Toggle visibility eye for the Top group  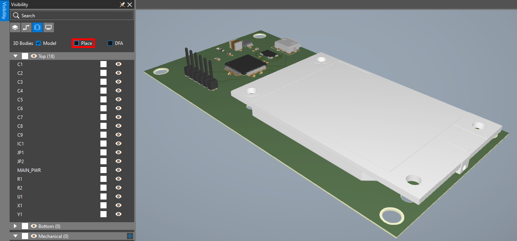click(x=34, y=56)
